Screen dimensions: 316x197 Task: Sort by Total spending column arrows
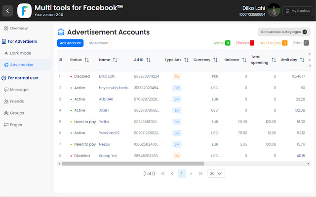274,60
